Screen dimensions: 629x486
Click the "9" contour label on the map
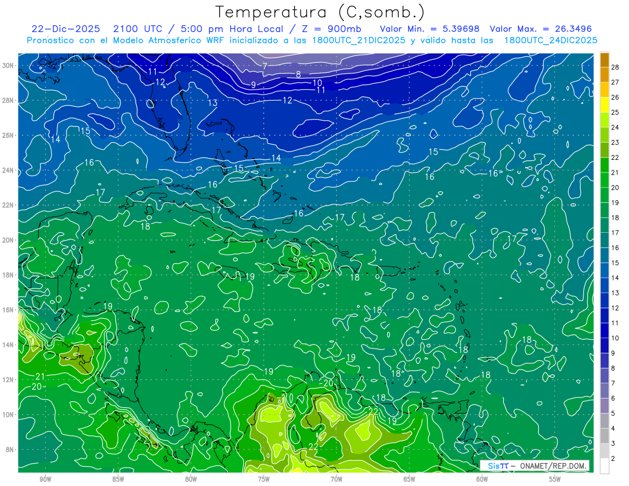click(254, 84)
